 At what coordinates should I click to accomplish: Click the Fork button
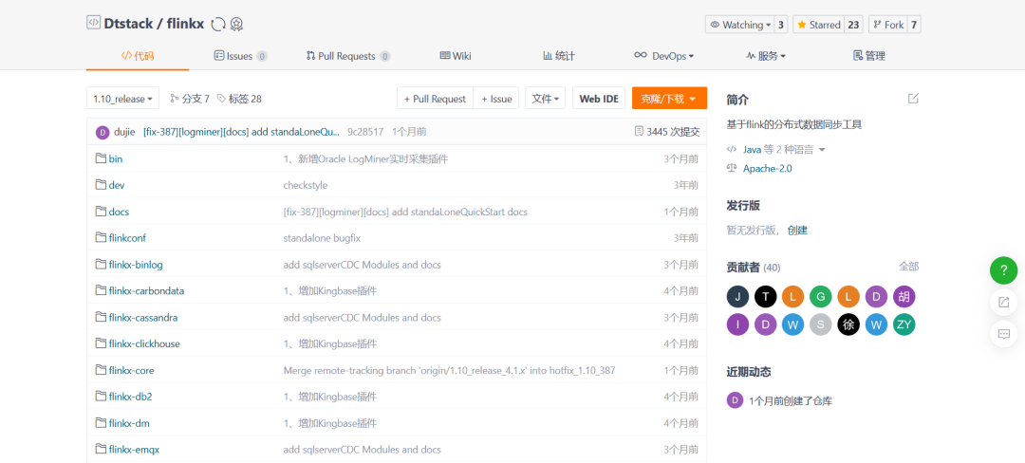(x=887, y=25)
